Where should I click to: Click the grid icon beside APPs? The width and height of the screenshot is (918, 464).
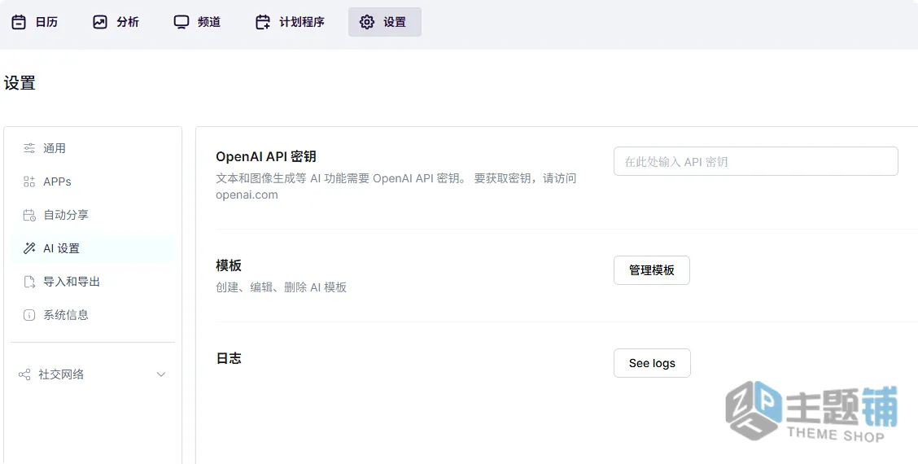[29, 182]
